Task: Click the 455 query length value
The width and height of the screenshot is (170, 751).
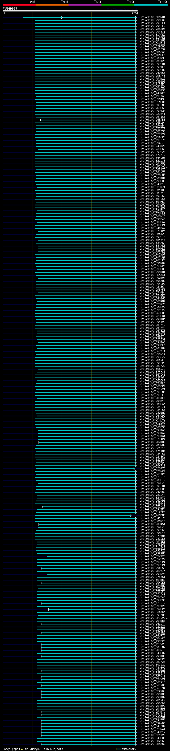Action: pos(134,13)
